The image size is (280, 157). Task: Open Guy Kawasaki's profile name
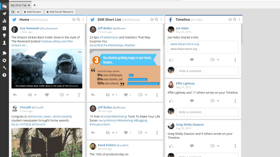click(x=29, y=28)
